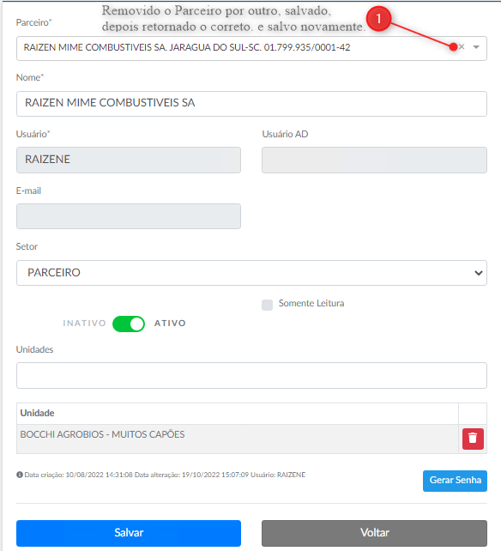Image resolution: width=501 pixels, height=551 pixels.
Task: Click the empty Usuário AD field
Action: [374, 160]
